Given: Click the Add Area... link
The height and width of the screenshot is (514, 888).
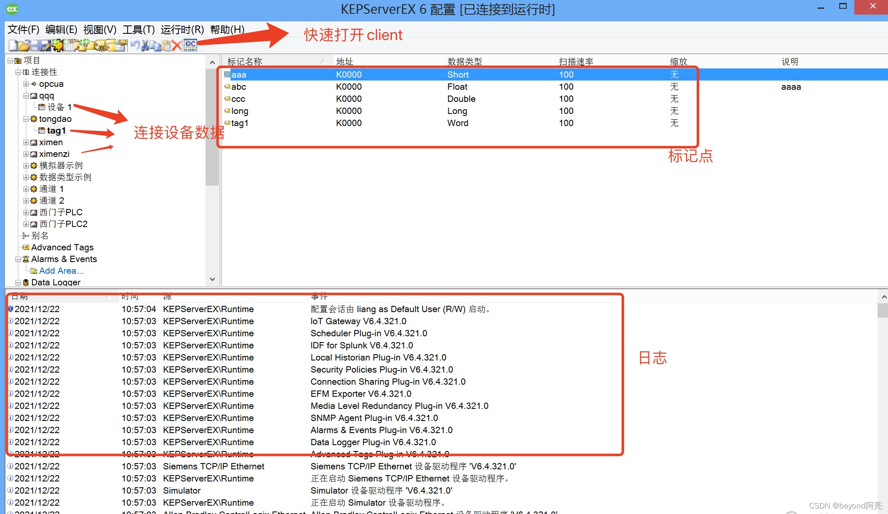Looking at the screenshot, I should (61, 271).
